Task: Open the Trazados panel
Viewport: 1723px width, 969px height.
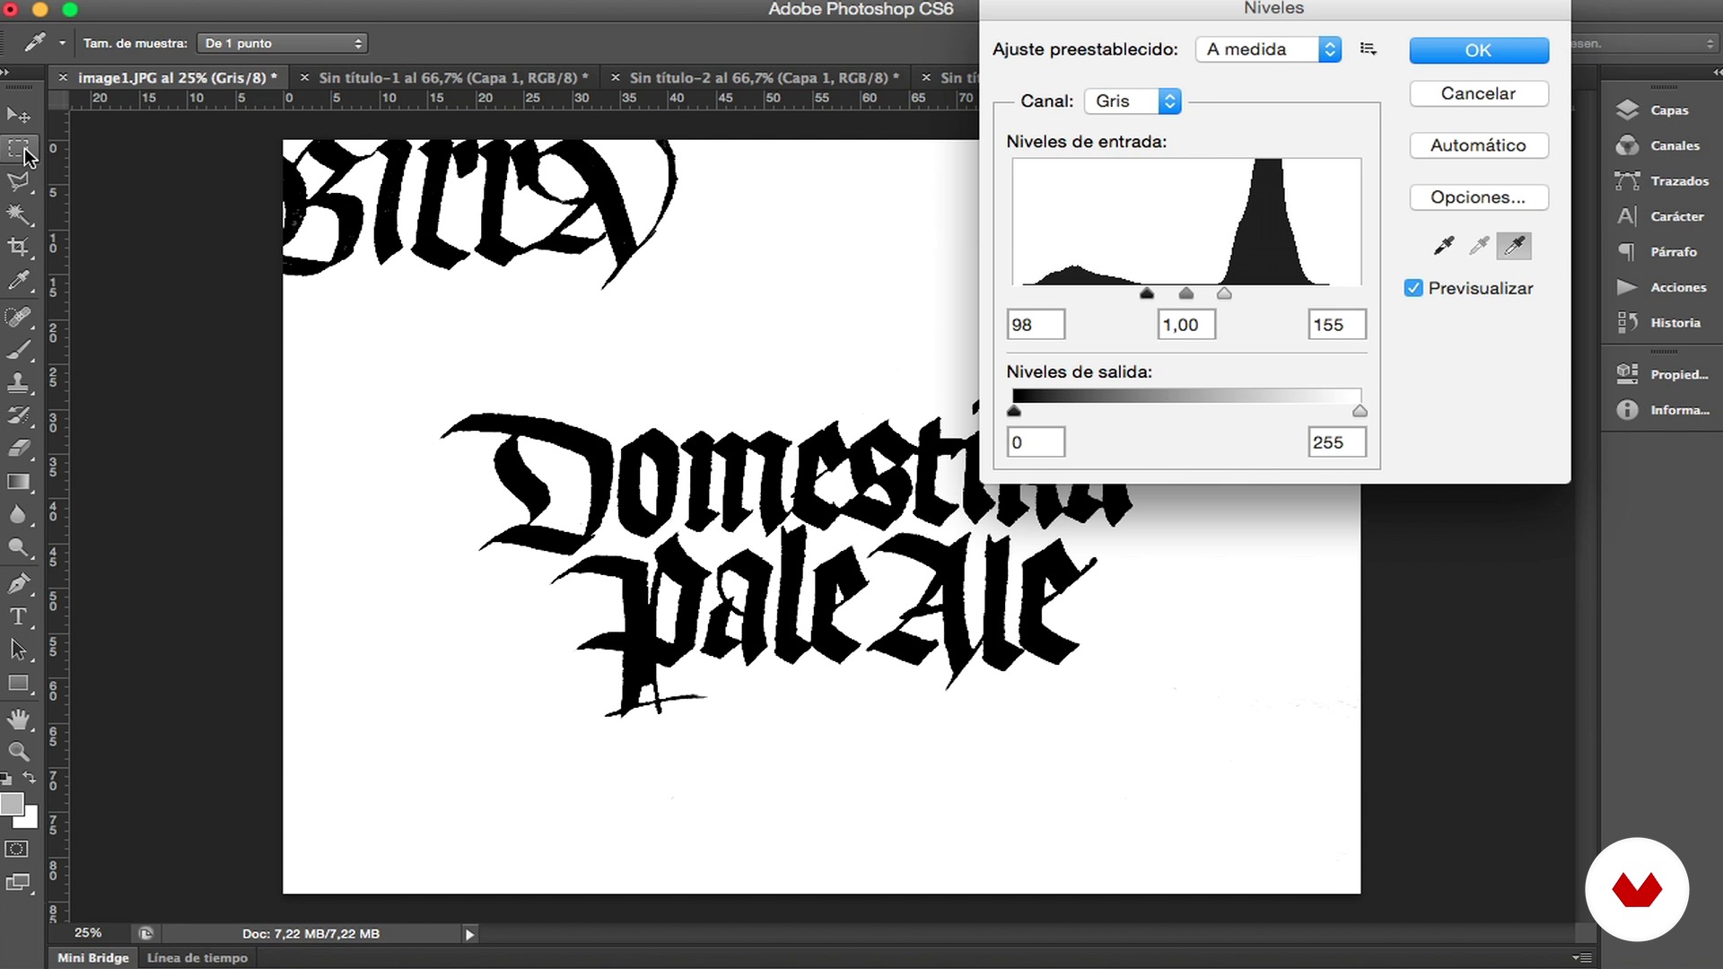Action: [1663, 181]
